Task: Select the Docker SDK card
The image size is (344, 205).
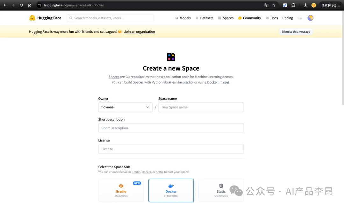Action: click(x=171, y=190)
